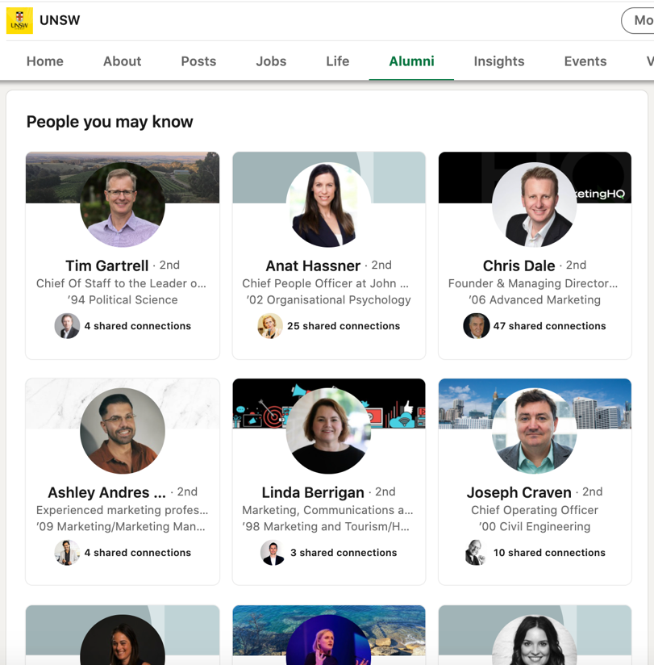Image resolution: width=654 pixels, height=665 pixels.
Task: Click 'Founder & Managing Director...' text
Action: (533, 283)
